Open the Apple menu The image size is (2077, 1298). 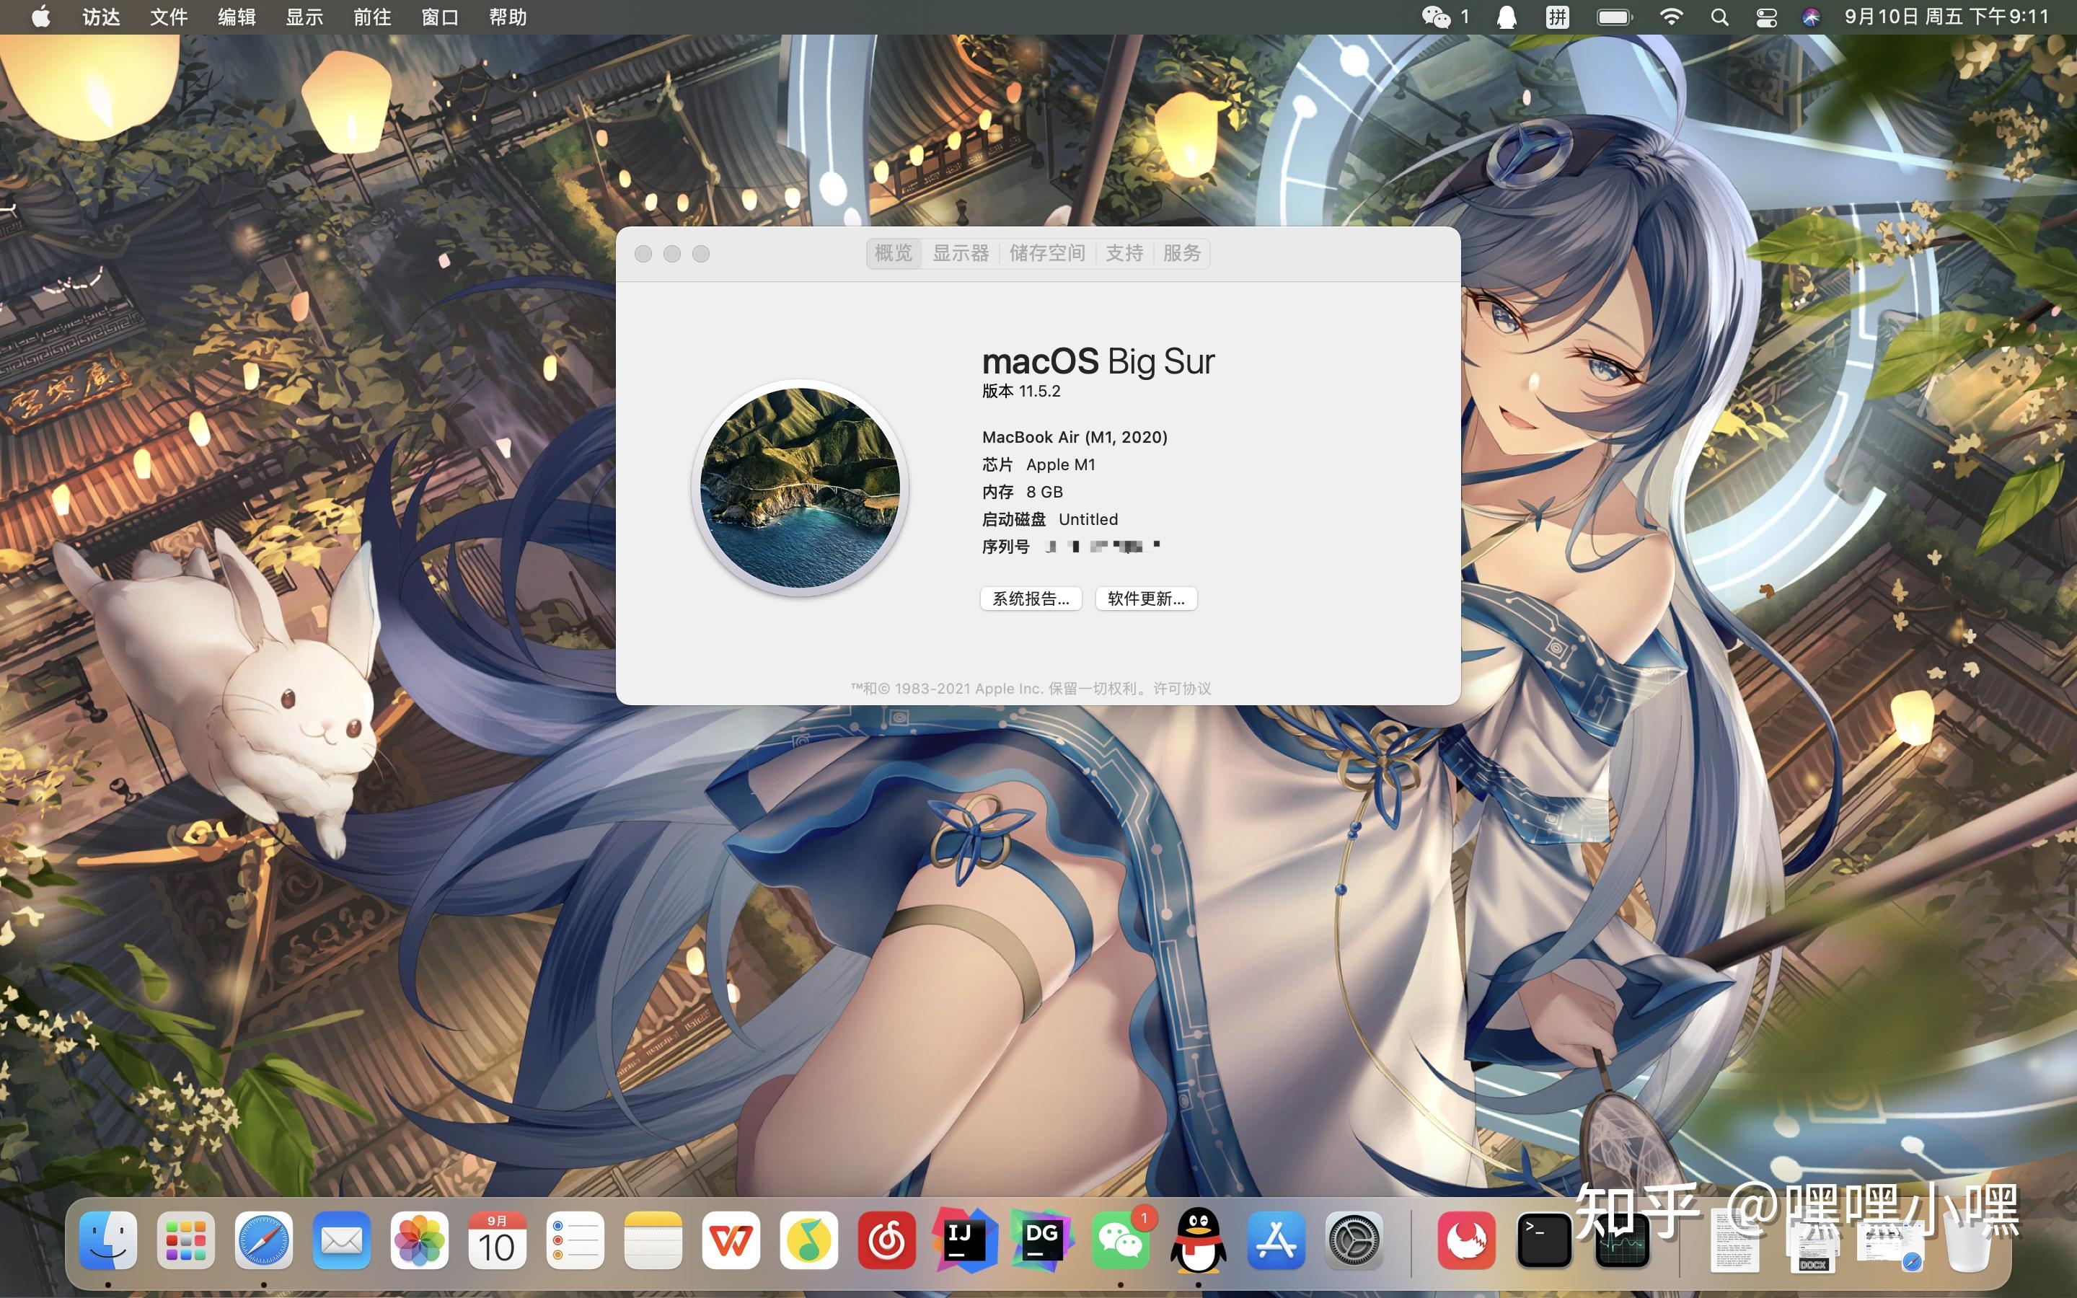[40, 17]
